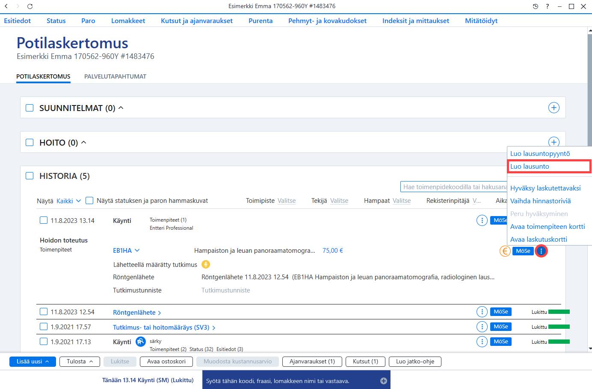This screenshot has height=389, width=592.
Task: Click the orange euro billing icon
Action: pos(505,251)
